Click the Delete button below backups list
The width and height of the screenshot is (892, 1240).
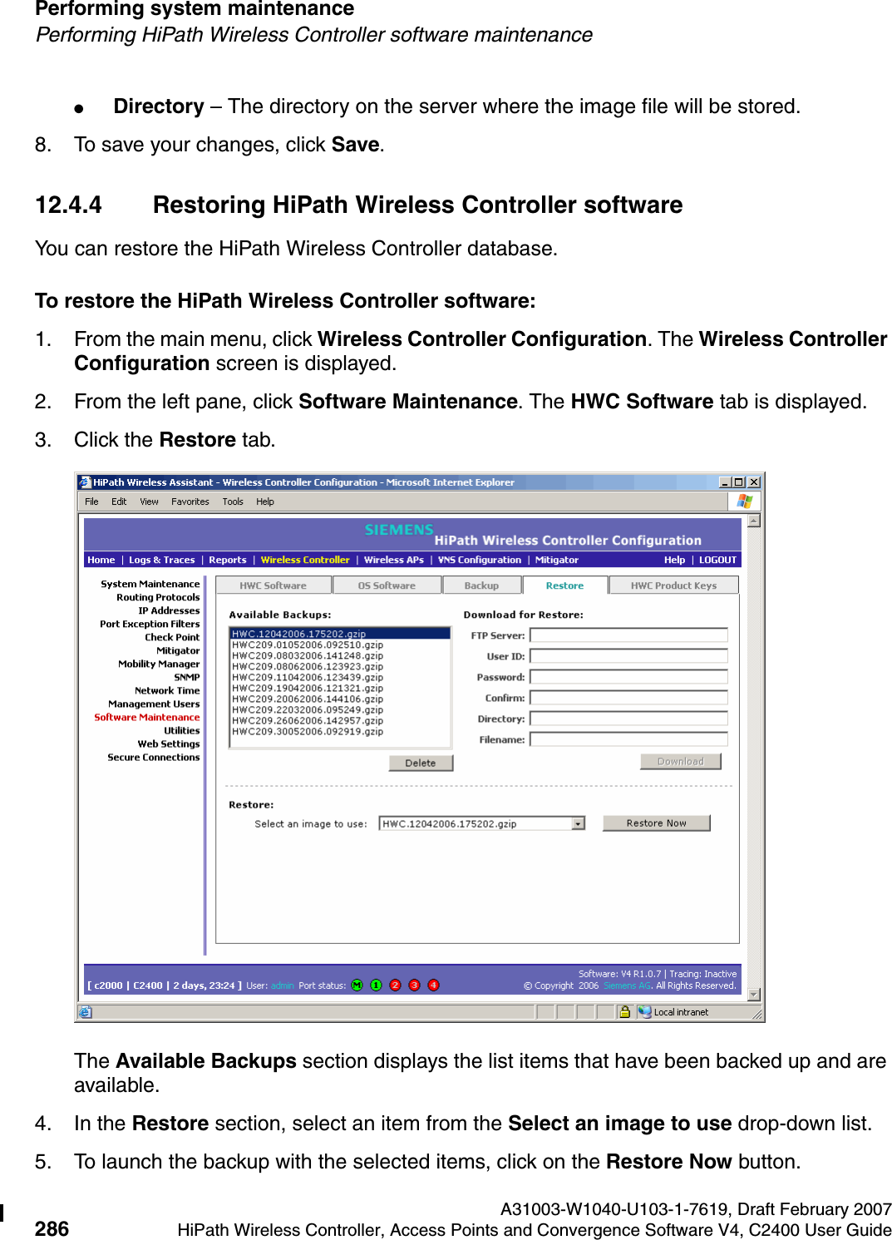tap(420, 763)
